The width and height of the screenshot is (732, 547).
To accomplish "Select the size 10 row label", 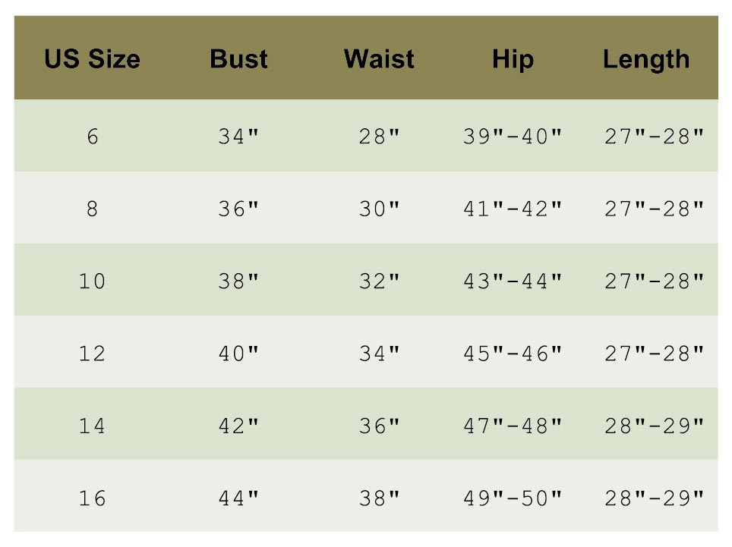I will pos(92,281).
